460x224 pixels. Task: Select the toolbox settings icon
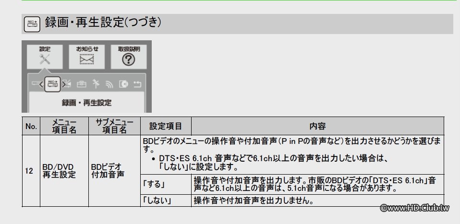click(82, 84)
